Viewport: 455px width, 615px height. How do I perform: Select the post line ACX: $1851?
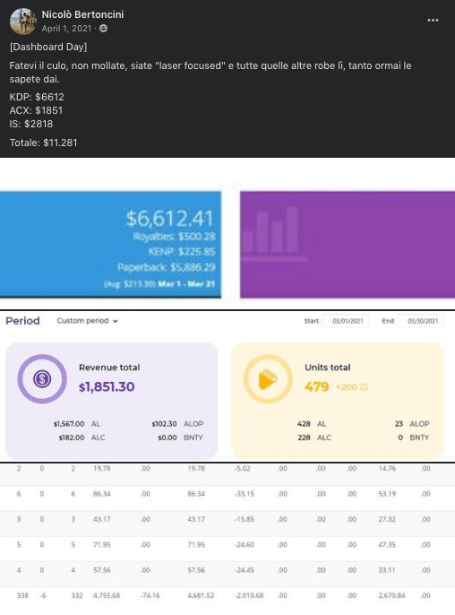click(x=36, y=110)
